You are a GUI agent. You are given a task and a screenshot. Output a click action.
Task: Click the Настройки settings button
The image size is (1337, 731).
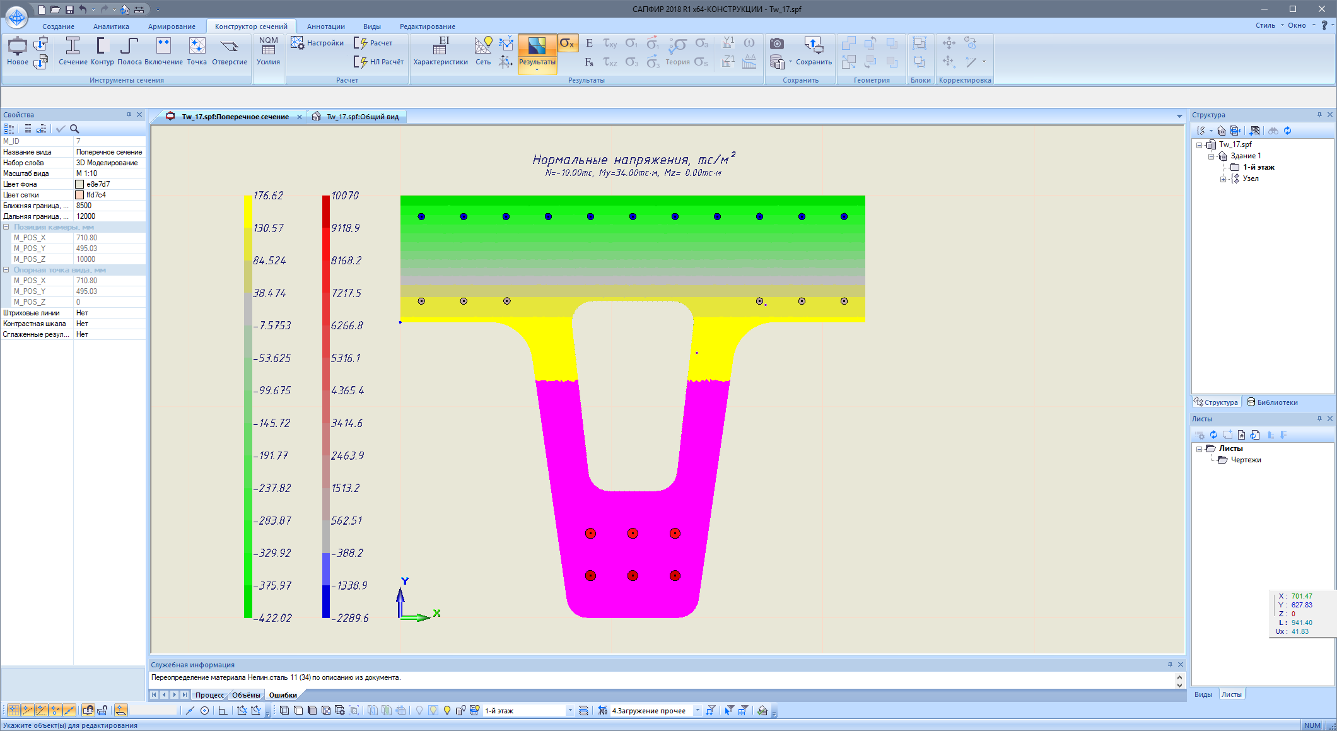click(318, 43)
